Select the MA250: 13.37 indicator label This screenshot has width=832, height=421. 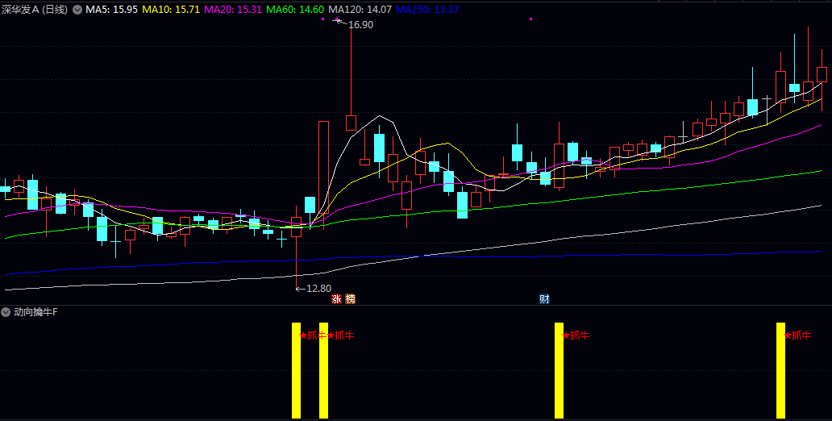click(x=427, y=10)
